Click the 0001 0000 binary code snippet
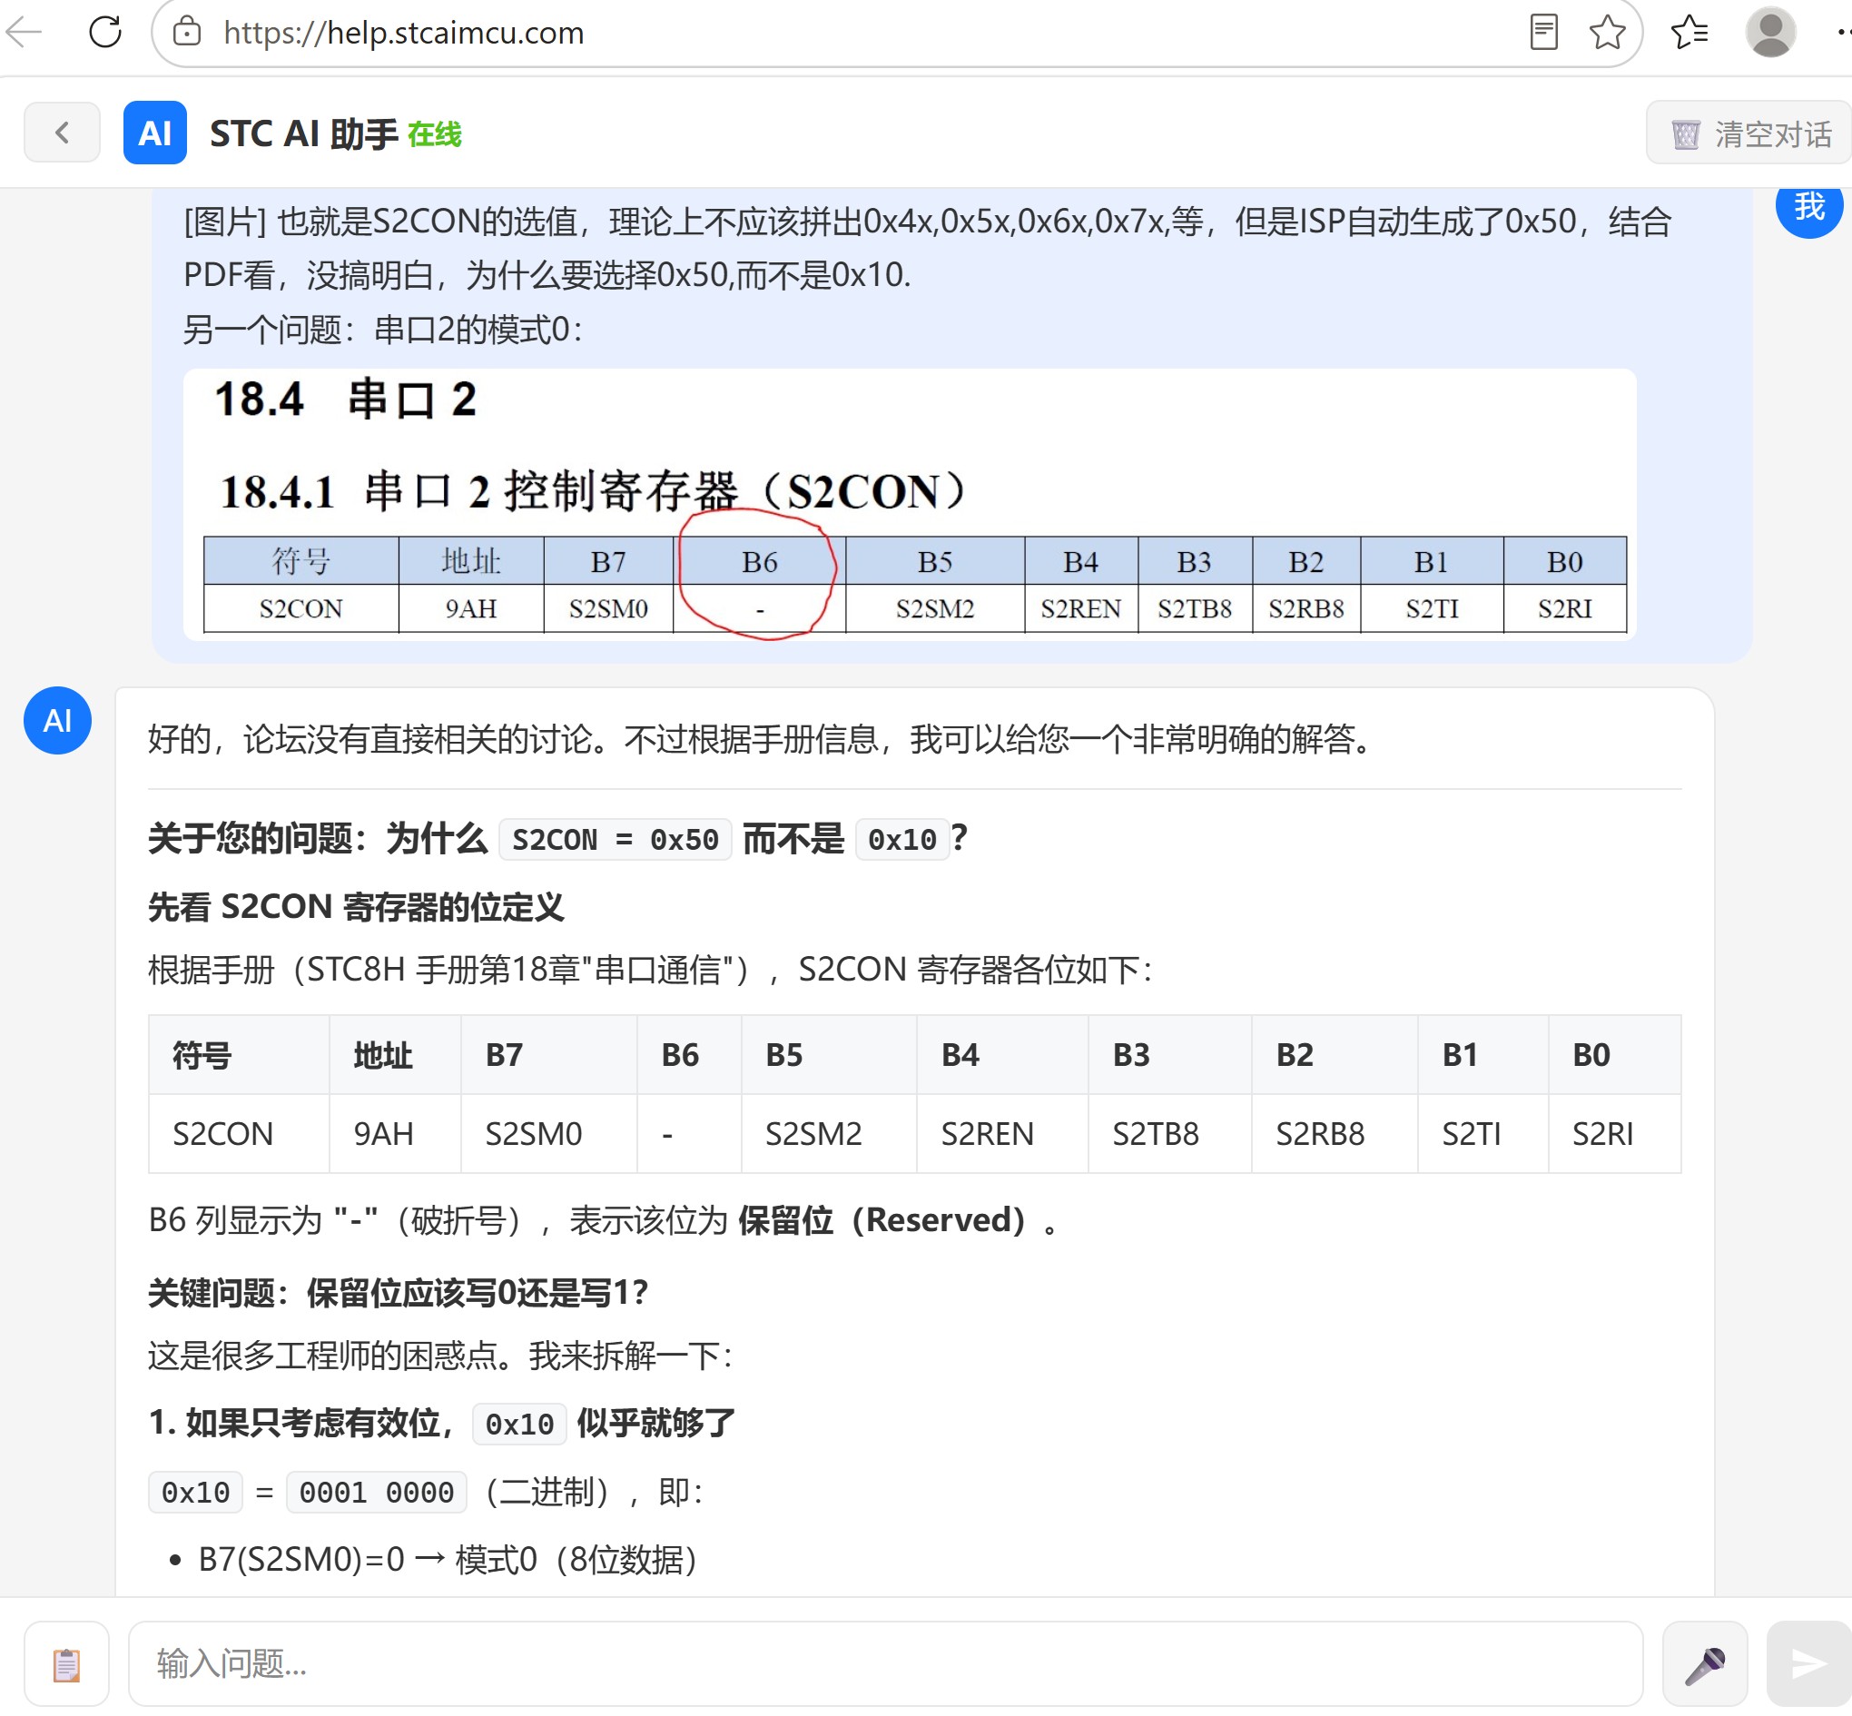1852x1716 pixels. point(376,1493)
